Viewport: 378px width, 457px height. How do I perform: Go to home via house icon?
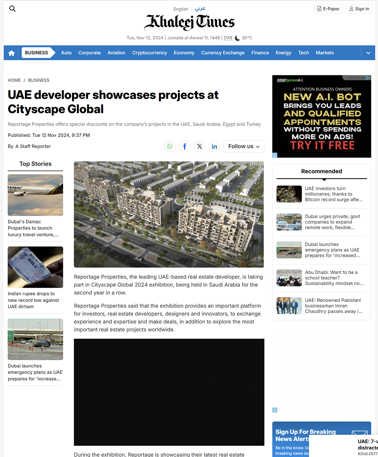pos(12,53)
